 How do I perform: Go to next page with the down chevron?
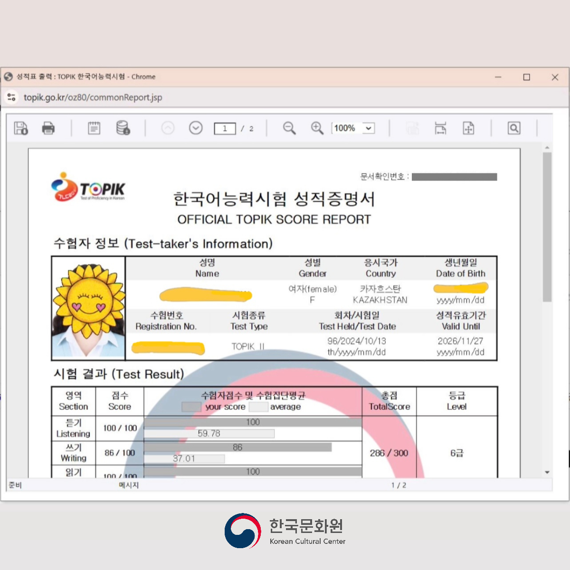click(x=195, y=128)
